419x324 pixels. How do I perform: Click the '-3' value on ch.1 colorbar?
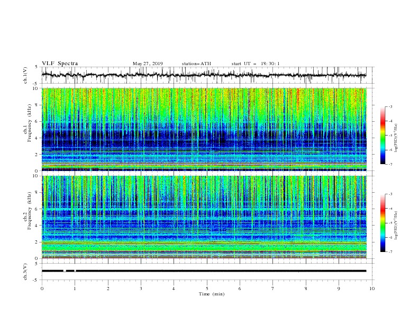click(390, 106)
